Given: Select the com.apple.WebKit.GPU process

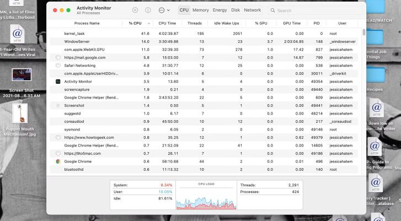Looking at the screenshot, I should tap(204, 50).
